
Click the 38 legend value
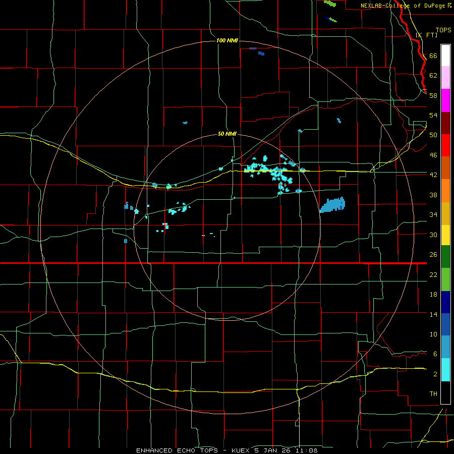pos(433,195)
